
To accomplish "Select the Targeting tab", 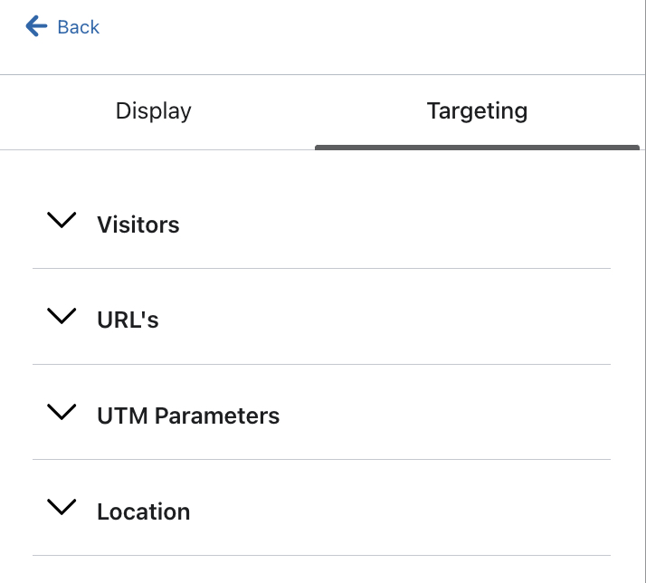I will [477, 111].
